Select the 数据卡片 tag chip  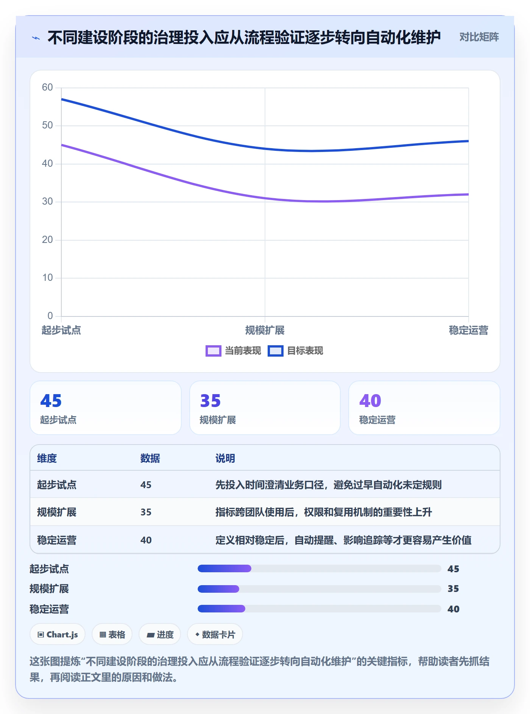click(215, 634)
